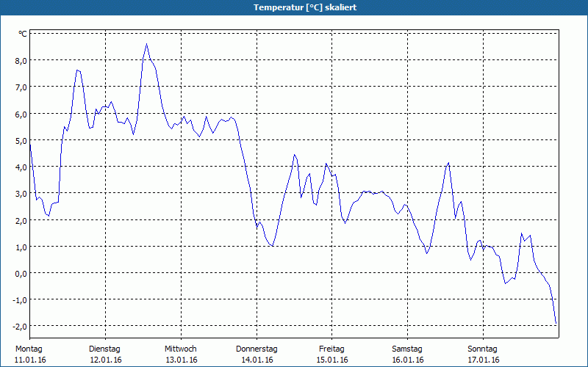Select the Montag day label
The width and height of the screenshot is (588, 367).
coord(29,349)
